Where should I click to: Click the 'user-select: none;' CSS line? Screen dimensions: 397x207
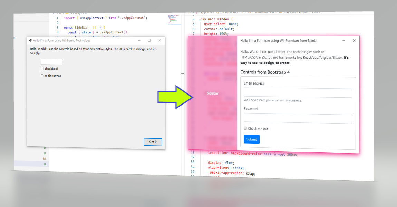coord(221,24)
